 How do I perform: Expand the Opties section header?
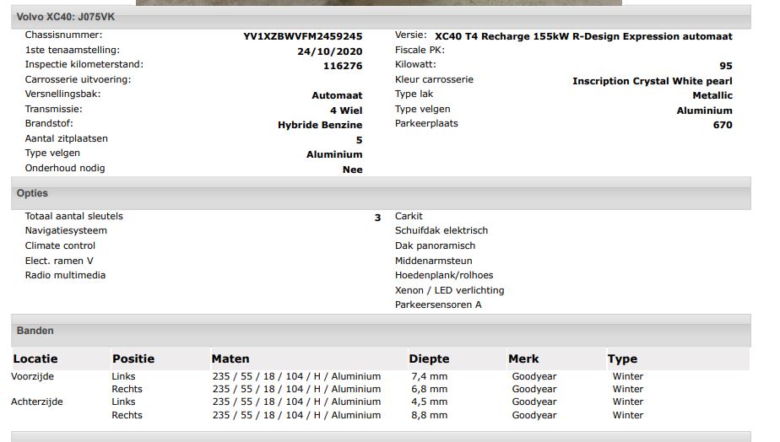[32, 193]
